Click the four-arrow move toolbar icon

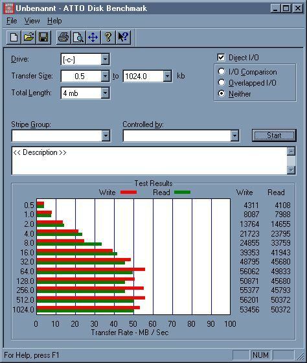tap(93, 37)
